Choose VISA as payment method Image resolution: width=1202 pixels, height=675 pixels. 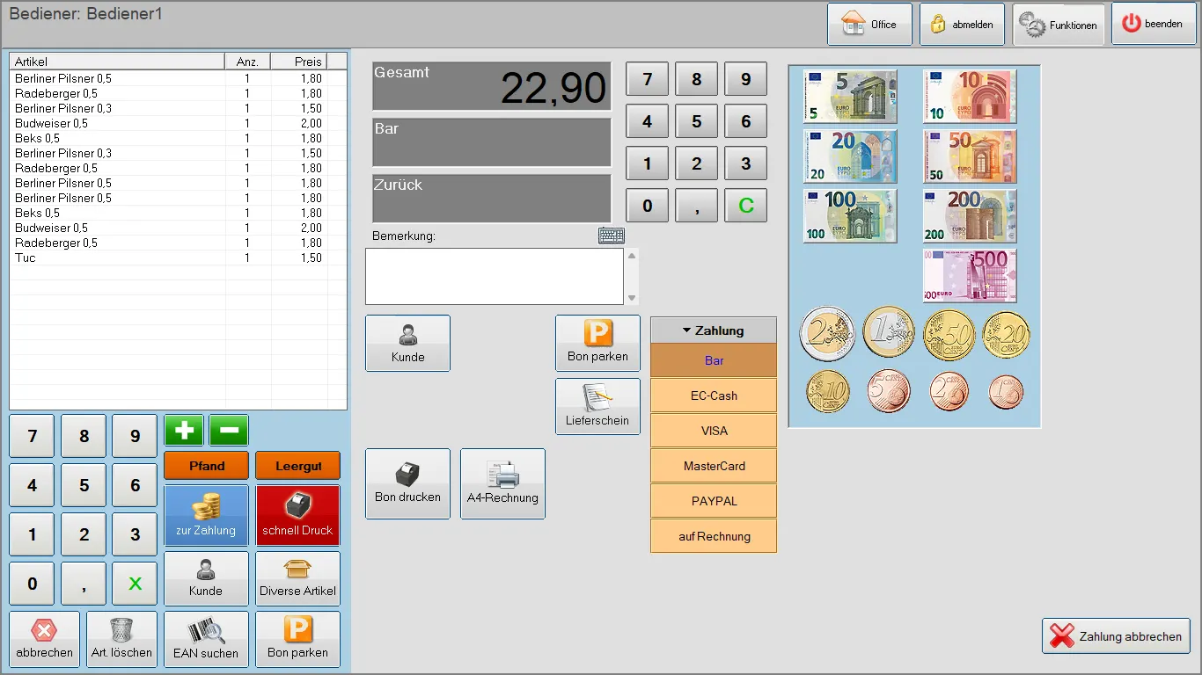pos(714,431)
